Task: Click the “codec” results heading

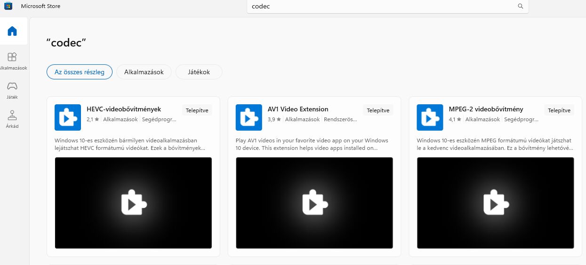Action: click(x=66, y=42)
